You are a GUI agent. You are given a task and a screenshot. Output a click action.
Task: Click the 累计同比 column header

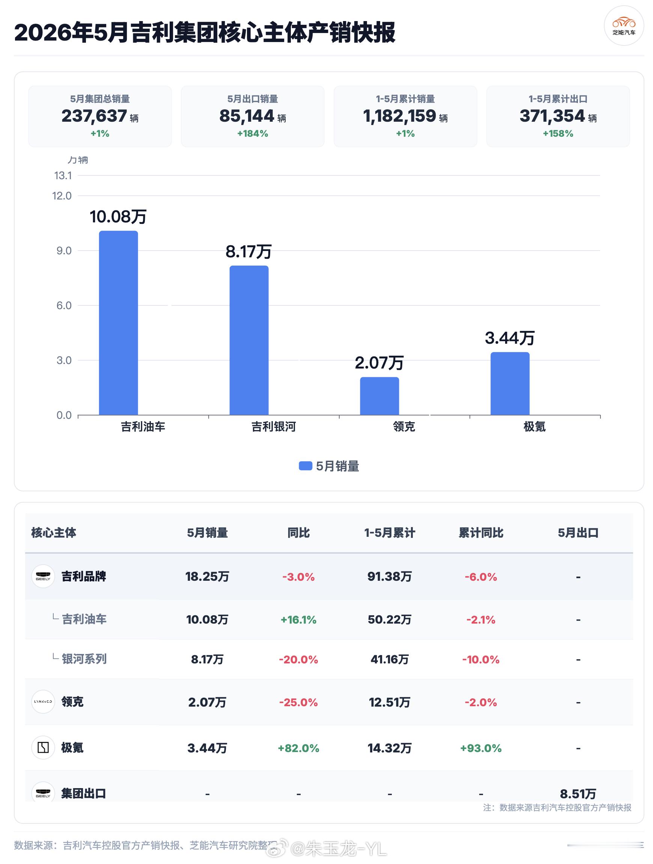click(x=481, y=533)
